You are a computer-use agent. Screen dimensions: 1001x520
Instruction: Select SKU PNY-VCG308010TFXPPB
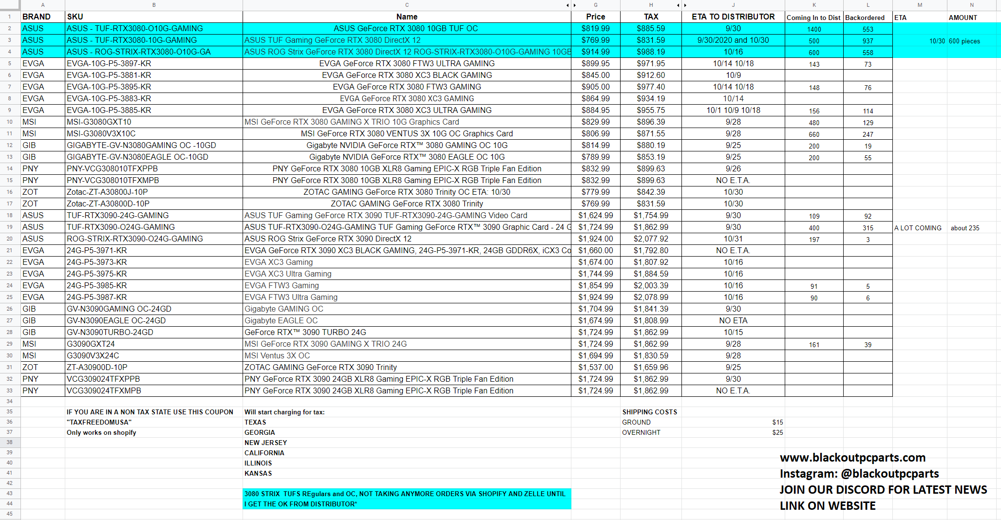(154, 168)
